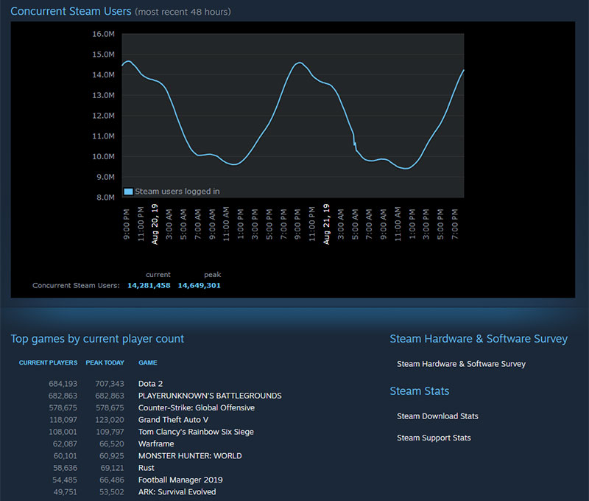Click GTA V current players 118,097
Screen dimensions: 589x501
pyautogui.click(x=63, y=420)
